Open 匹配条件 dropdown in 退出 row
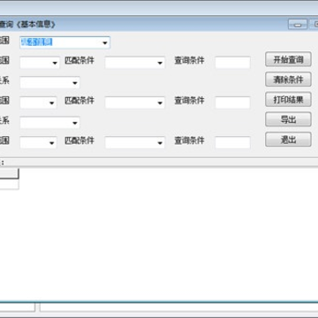318x318 pixels. (x=135, y=142)
